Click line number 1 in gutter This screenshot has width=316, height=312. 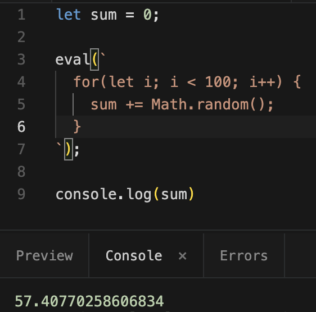pos(21,15)
